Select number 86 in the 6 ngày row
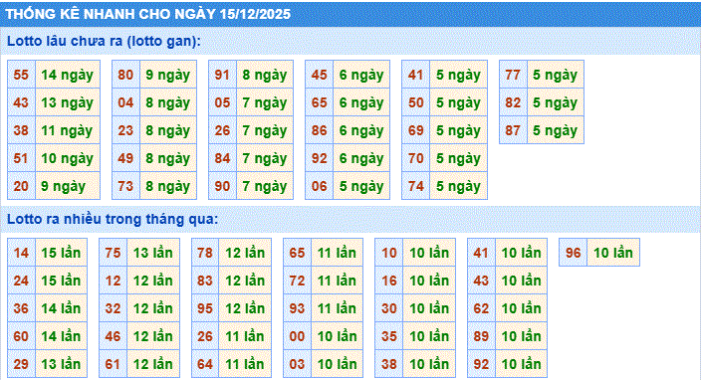 pos(320,130)
